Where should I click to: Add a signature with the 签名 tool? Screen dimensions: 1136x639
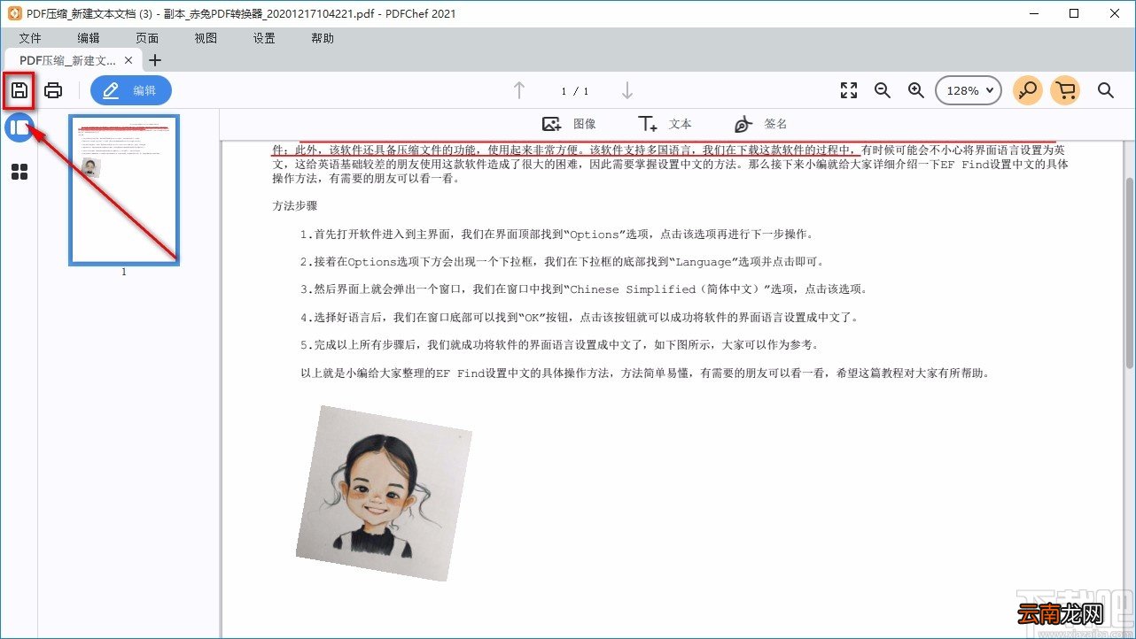pos(760,124)
